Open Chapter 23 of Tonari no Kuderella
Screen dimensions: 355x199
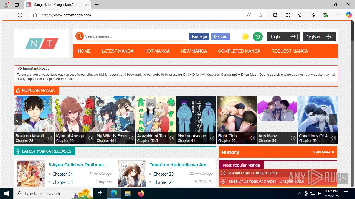164,174
